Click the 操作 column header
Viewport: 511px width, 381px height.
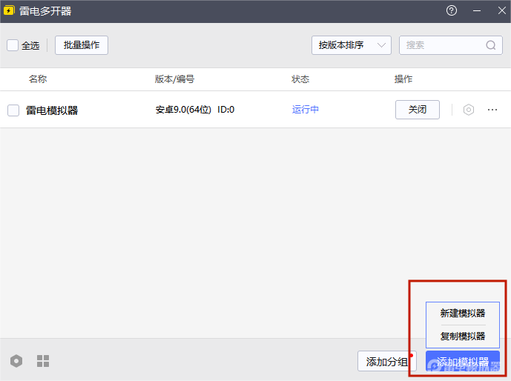[403, 79]
